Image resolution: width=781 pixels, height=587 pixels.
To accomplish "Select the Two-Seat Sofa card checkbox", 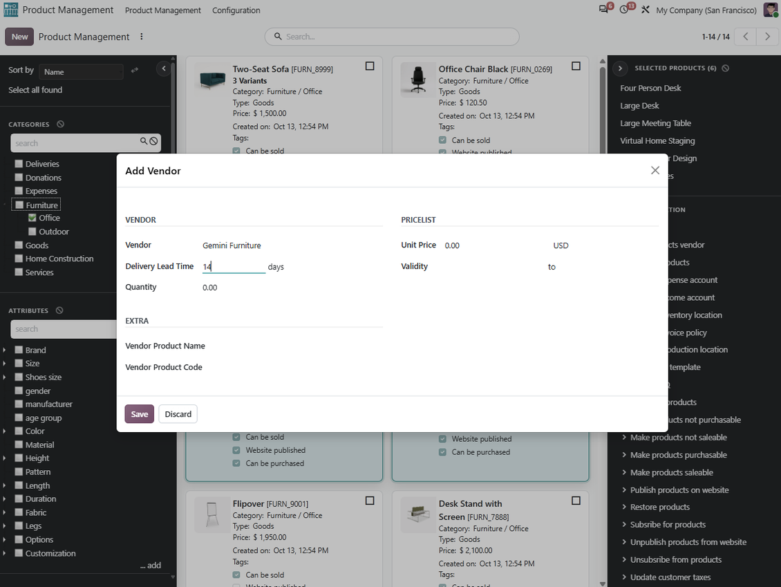I will (370, 66).
